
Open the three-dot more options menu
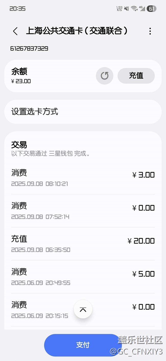150,31
